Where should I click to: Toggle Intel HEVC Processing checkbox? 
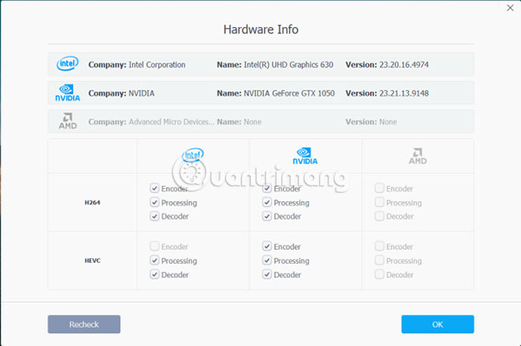pos(155,260)
